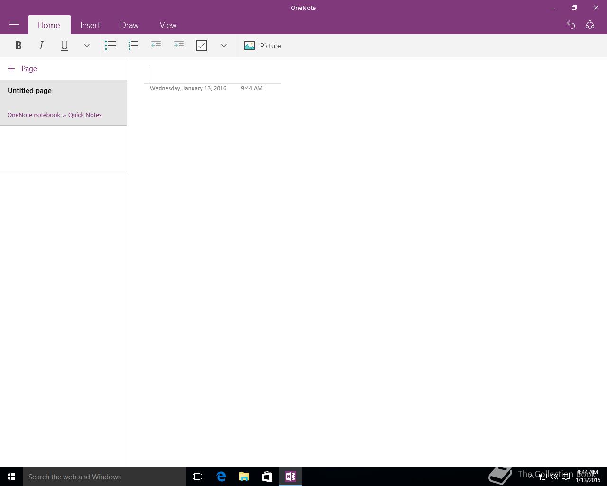Open Task View from the taskbar
The height and width of the screenshot is (486, 607).
coord(197,477)
